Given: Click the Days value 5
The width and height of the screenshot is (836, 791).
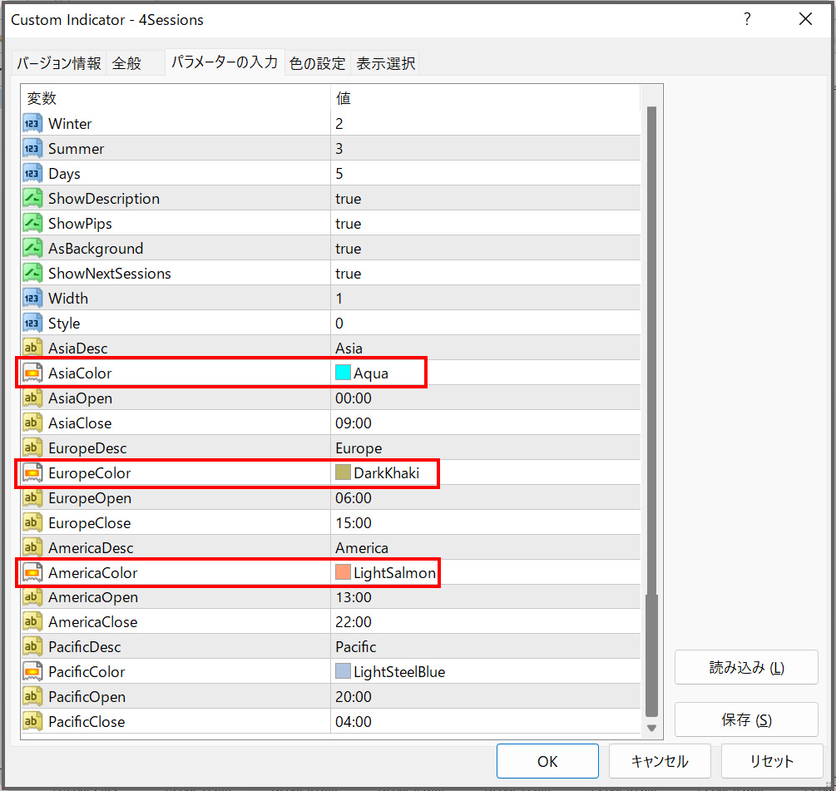Looking at the screenshot, I should (x=339, y=174).
